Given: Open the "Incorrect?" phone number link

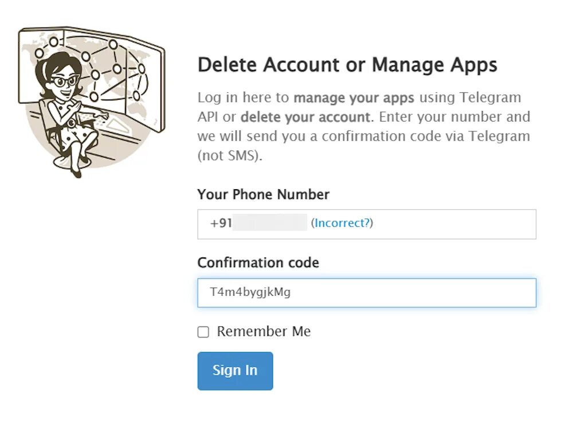Looking at the screenshot, I should tap(342, 223).
